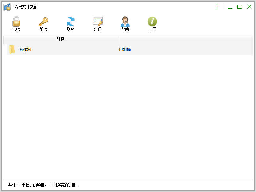Click the status bar locked items count text
This screenshot has width=256, height=192.
pos(43,185)
